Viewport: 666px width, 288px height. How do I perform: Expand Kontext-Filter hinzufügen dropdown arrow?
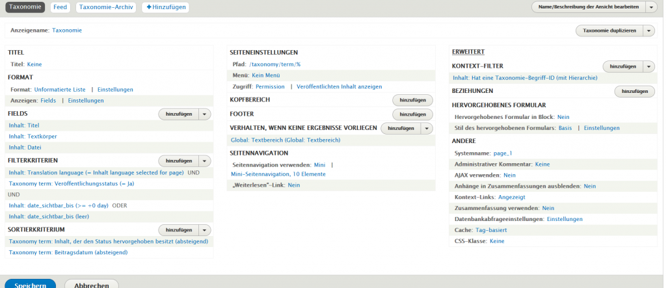click(648, 66)
